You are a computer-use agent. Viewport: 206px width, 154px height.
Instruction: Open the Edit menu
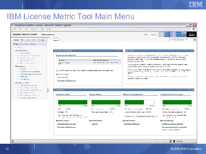(x=20, y=29)
